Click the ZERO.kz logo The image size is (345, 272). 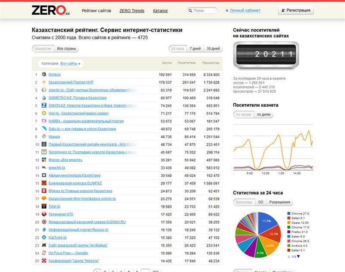pos(51,10)
